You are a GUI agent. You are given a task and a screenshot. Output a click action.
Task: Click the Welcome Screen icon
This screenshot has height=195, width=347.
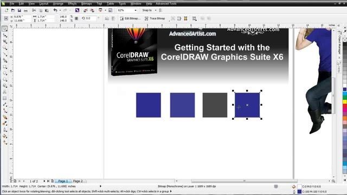pos(111,10)
